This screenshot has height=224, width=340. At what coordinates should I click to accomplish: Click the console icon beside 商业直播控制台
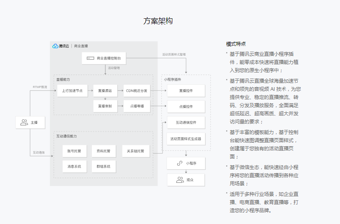[91, 58]
